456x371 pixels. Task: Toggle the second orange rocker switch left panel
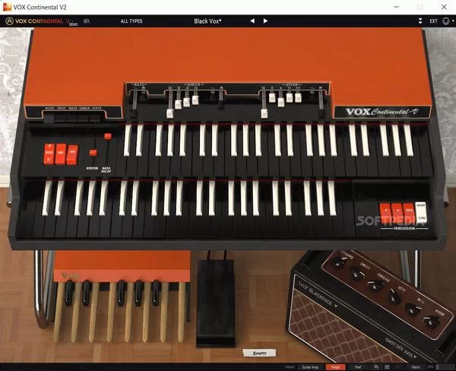click(61, 154)
